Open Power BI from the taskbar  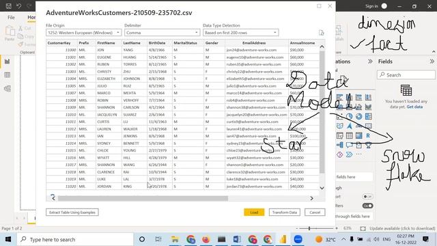pos(283,239)
